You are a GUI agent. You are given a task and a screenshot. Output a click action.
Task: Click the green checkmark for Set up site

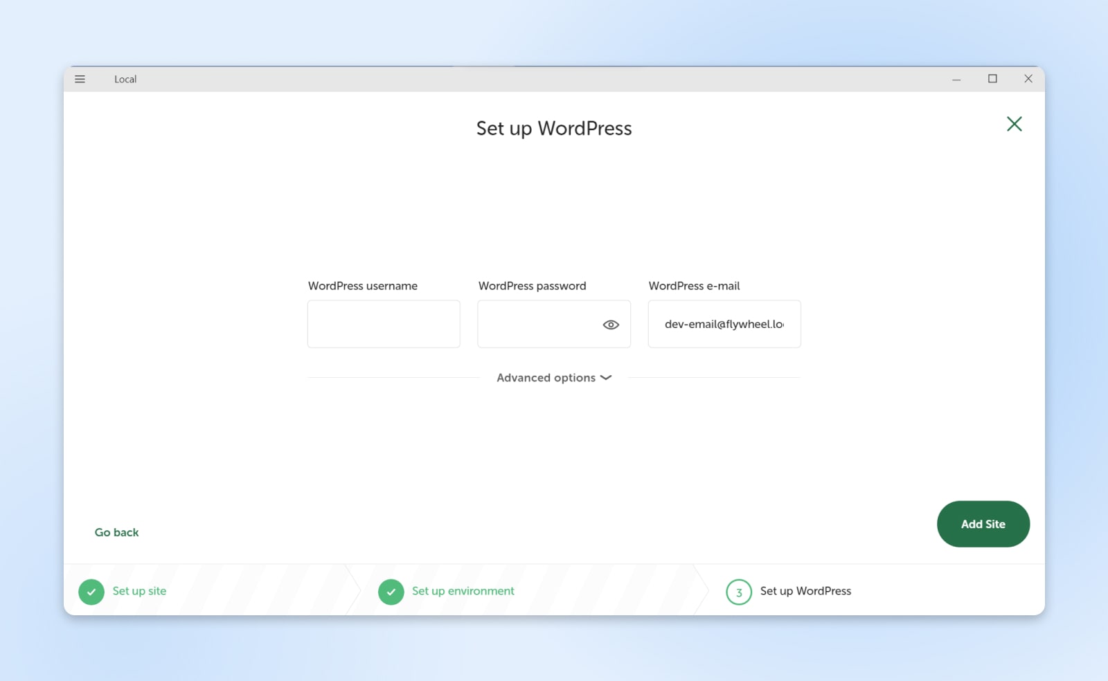pos(91,592)
